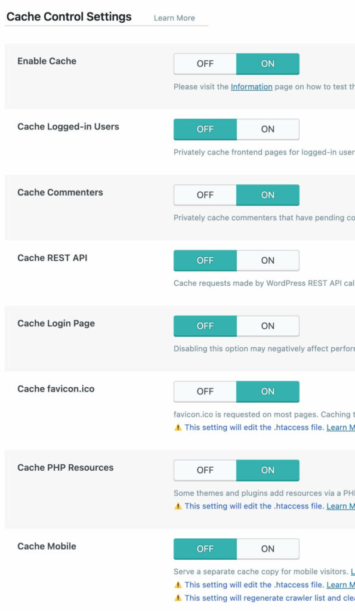The image size is (355, 611).
Task: Open Learn More under Cache PHP Resources warning
Action: click(x=343, y=506)
